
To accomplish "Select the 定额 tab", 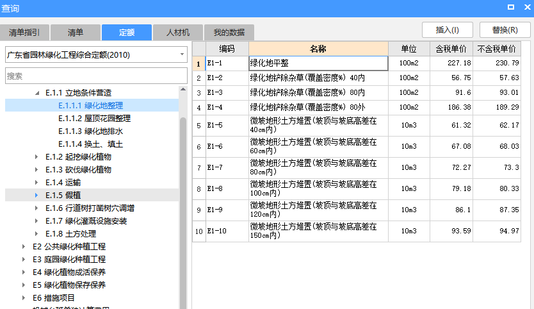I will (x=127, y=33).
